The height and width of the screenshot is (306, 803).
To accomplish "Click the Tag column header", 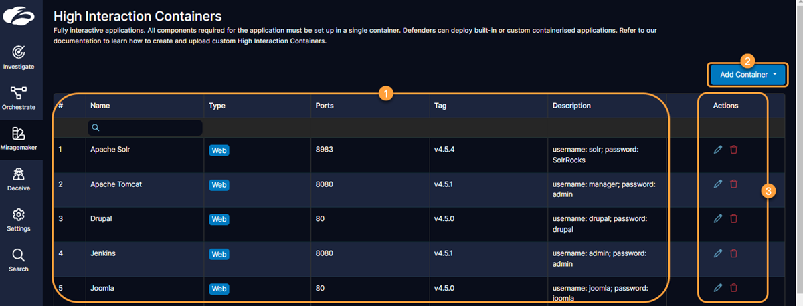I will [x=440, y=106].
